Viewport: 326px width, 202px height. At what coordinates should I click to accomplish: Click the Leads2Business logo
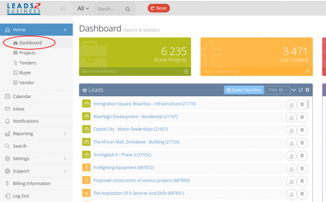pos(24,8)
